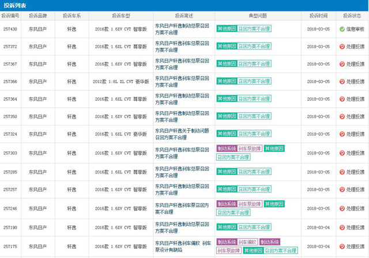Click the 投诉简述 column header
369x258 pixels.
[x=184, y=16]
